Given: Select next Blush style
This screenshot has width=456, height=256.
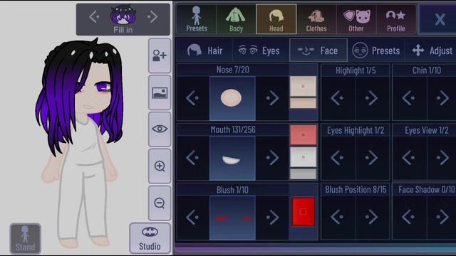Looking at the screenshot, I should pyautogui.click(x=272, y=218).
